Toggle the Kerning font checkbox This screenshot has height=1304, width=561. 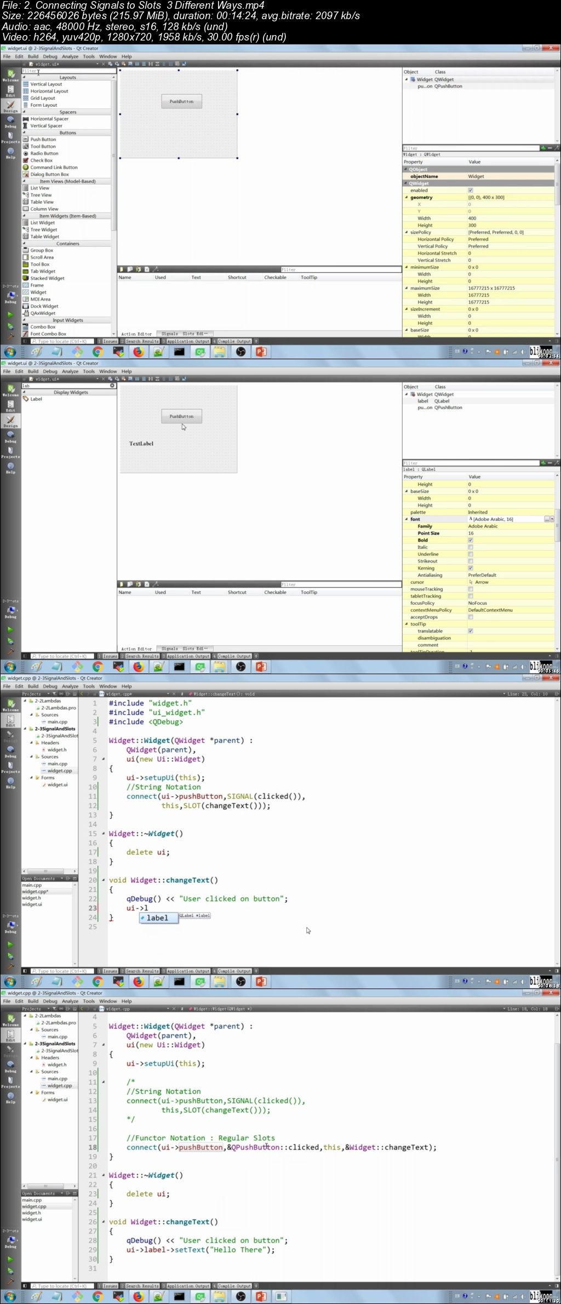pyautogui.click(x=470, y=568)
